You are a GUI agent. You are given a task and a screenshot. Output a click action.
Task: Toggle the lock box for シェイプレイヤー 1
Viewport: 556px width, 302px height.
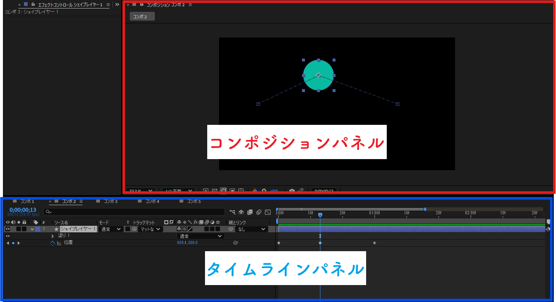(x=24, y=229)
